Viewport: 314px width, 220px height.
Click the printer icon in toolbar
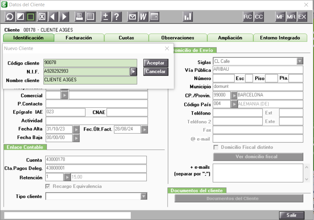80,17
